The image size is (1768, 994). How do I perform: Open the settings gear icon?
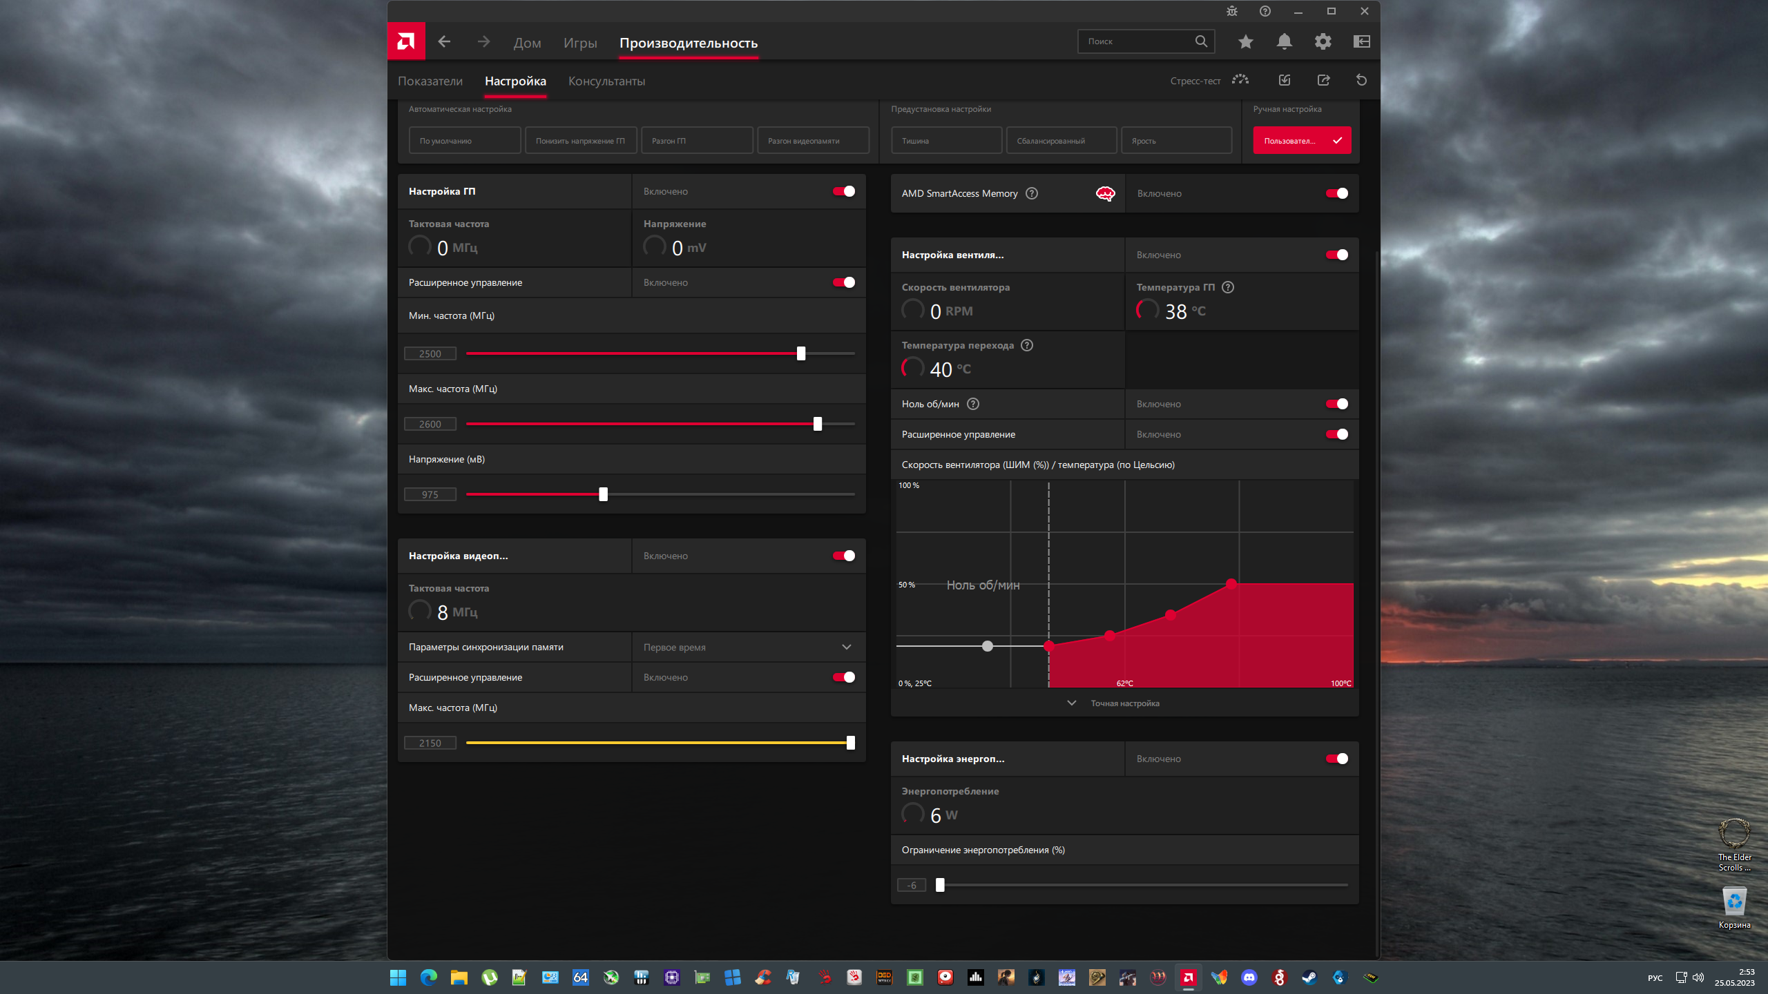pos(1323,41)
